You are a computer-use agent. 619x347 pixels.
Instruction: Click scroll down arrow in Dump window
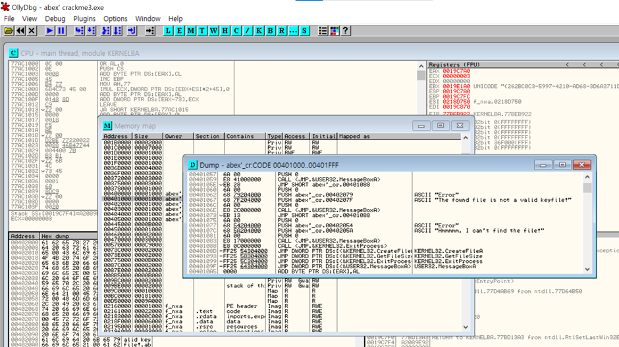pos(587,269)
